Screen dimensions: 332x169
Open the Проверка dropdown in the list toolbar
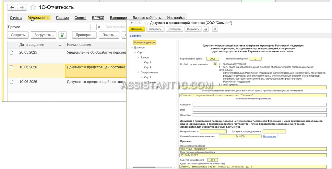pyautogui.click(x=84, y=35)
